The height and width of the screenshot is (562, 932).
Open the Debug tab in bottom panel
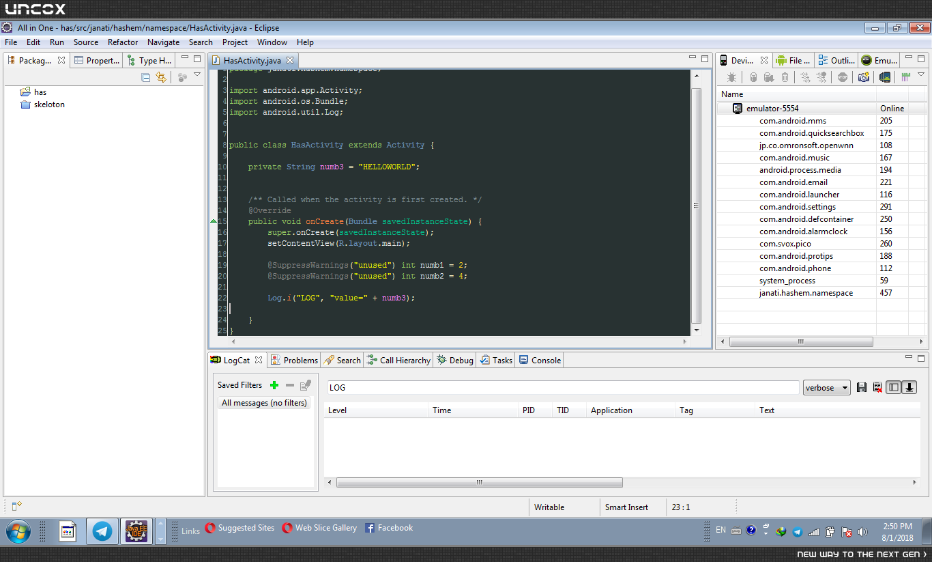pyautogui.click(x=455, y=361)
